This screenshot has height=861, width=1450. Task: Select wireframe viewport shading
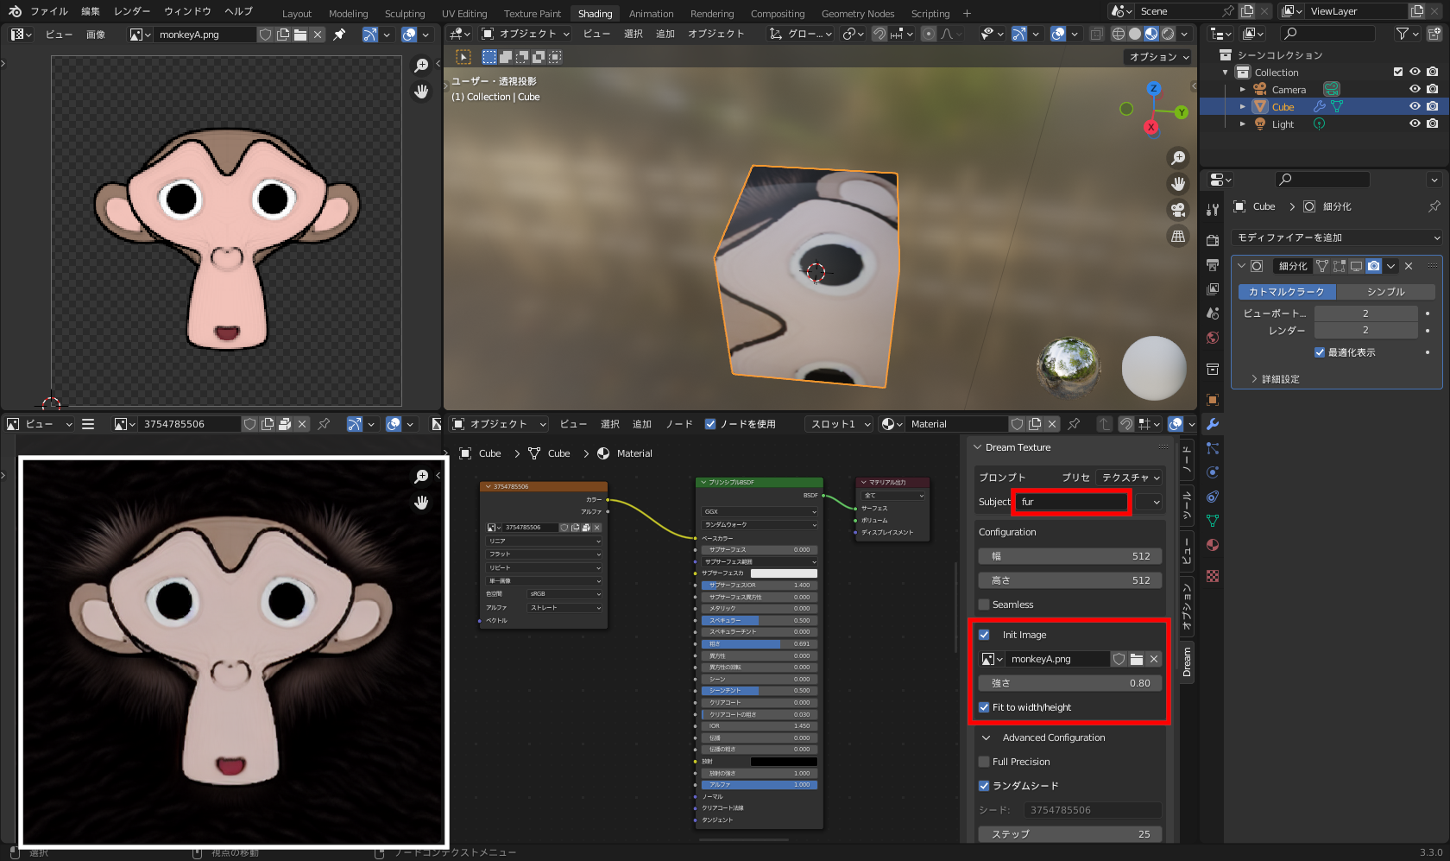(1119, 34)
